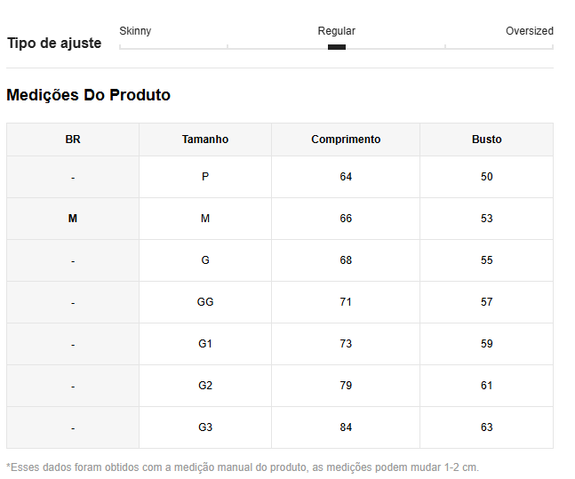Click the Tamanho column header

pos(205,140)
